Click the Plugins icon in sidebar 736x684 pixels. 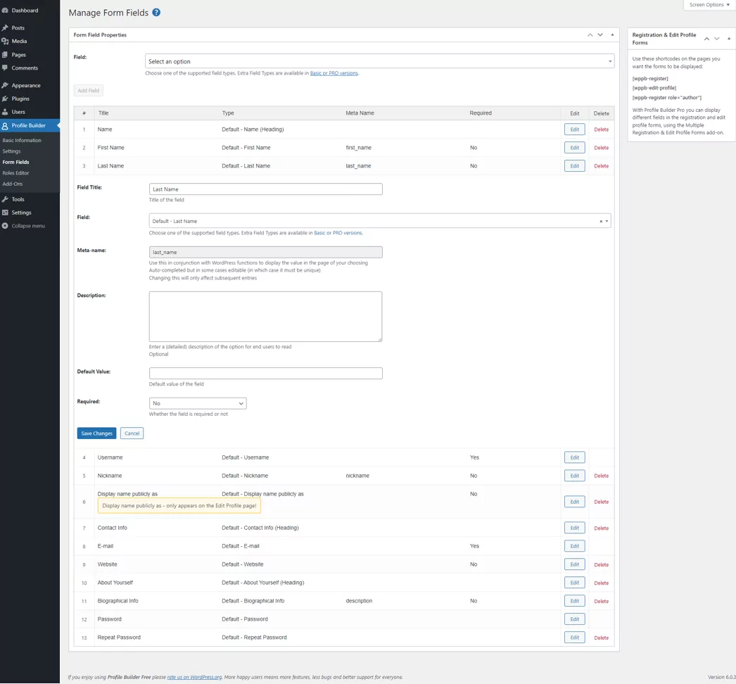pyautogui.click(x=5, y=99)
